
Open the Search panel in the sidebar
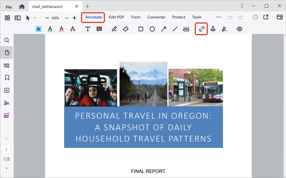7,40
